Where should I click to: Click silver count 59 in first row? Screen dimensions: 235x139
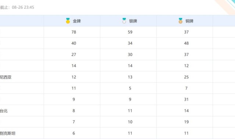pos(130,32)
